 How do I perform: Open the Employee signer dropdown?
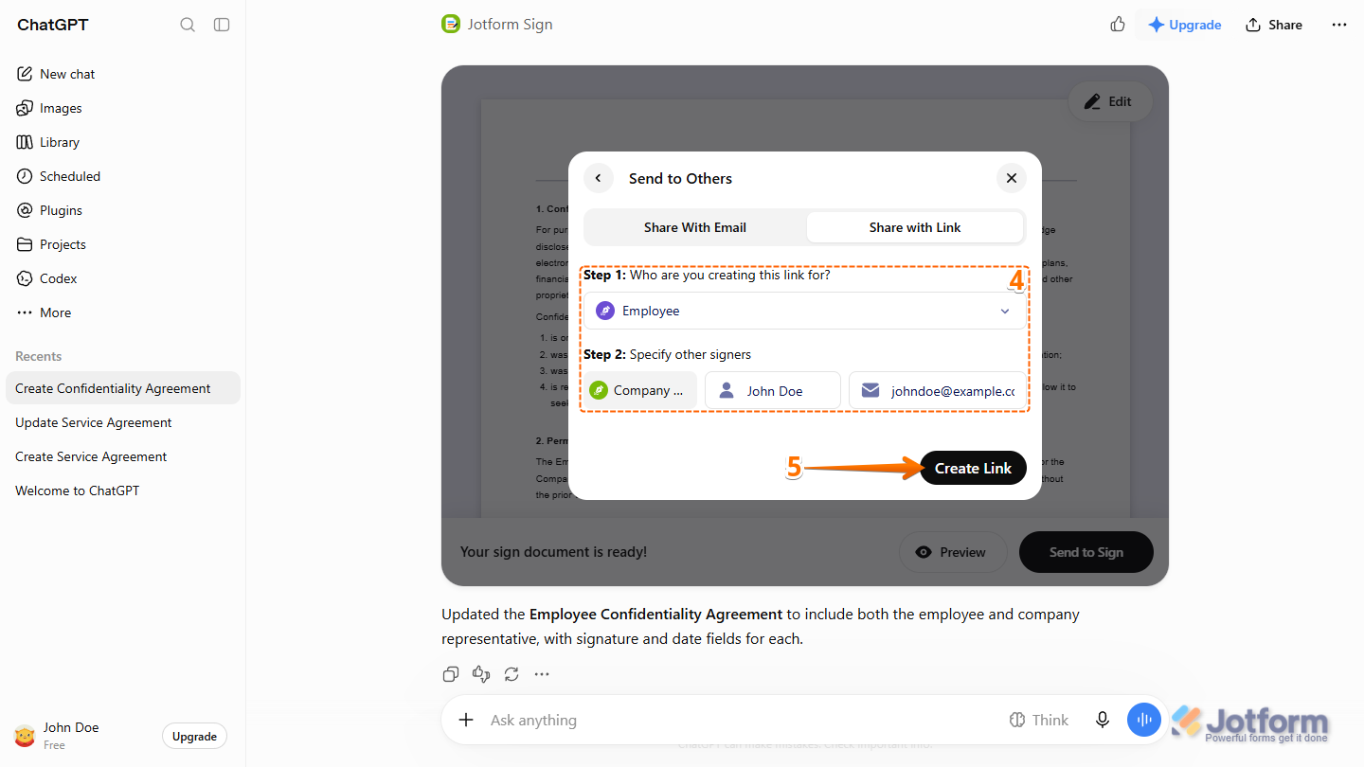click(x=803, y=311)
